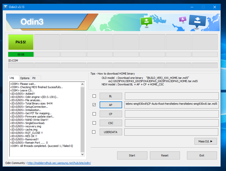The height and width of the screenshot is (171, 226).
Task: Enable the CSC file checkbox
Action: click(x=94, y=123)
